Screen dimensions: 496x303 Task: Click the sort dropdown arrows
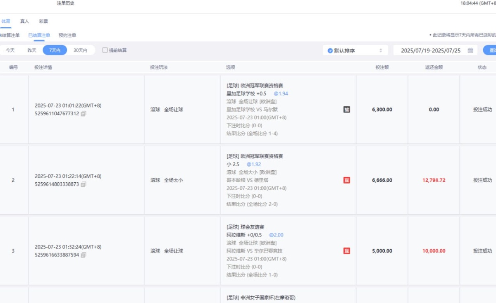point(381,50)
